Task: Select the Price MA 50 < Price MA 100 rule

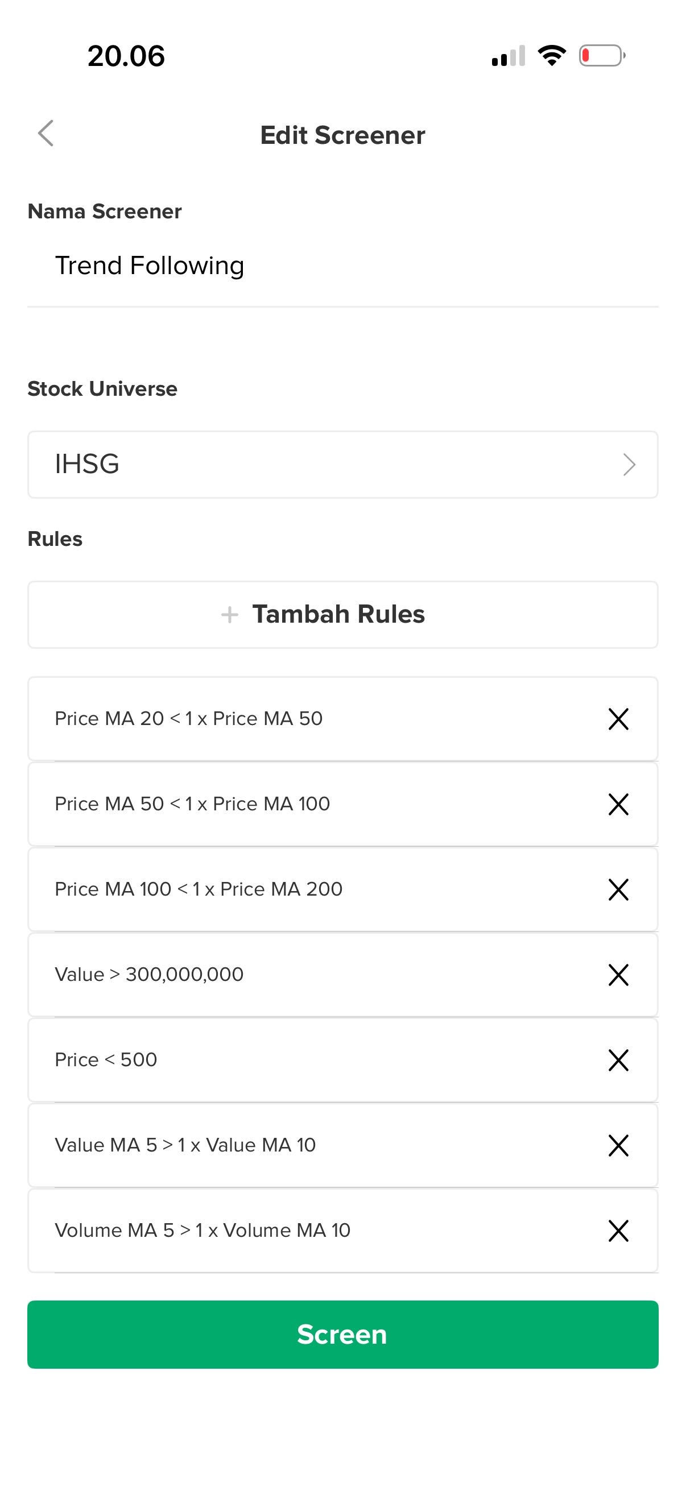Action: pyautogui.click(x=192, y=804)
